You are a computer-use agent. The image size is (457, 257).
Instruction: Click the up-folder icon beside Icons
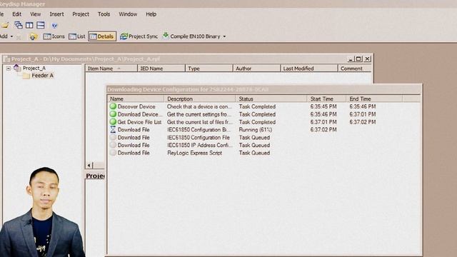(34, 36)
